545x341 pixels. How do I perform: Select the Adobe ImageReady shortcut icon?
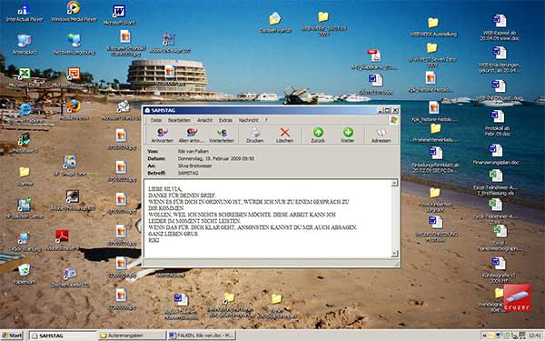coord(170,43)
